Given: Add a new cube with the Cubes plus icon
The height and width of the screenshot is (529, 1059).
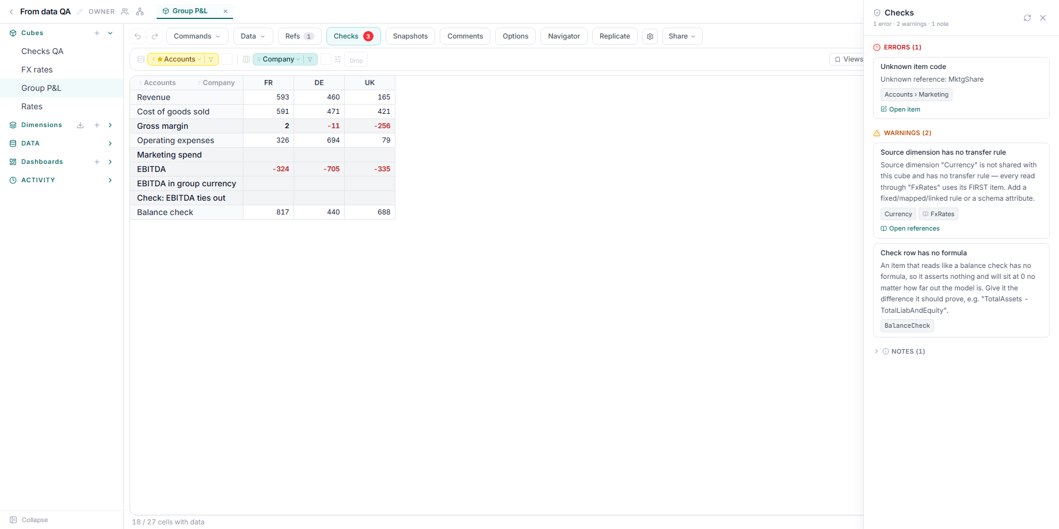Looking at the screenshot, I should point(97,33).
